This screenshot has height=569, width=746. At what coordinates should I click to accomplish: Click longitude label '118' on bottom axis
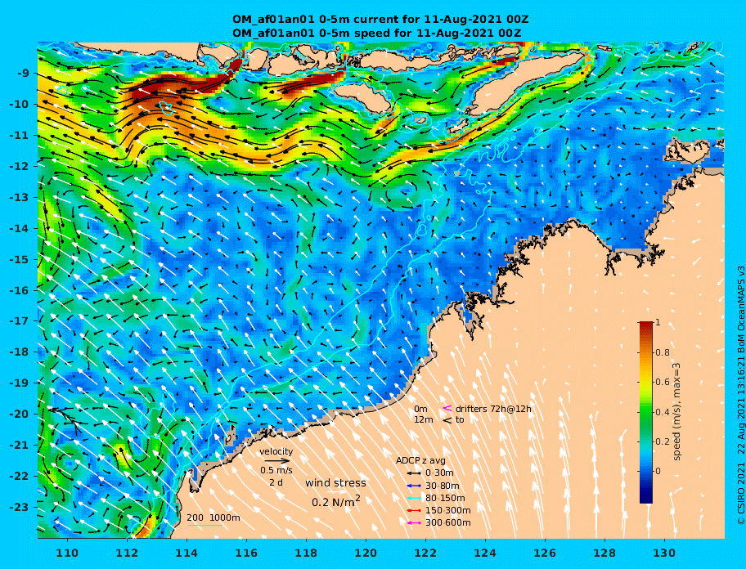point(306,553)
